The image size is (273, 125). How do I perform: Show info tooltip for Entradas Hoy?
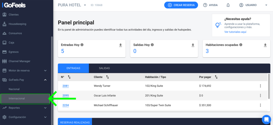[x=82, y=45]
